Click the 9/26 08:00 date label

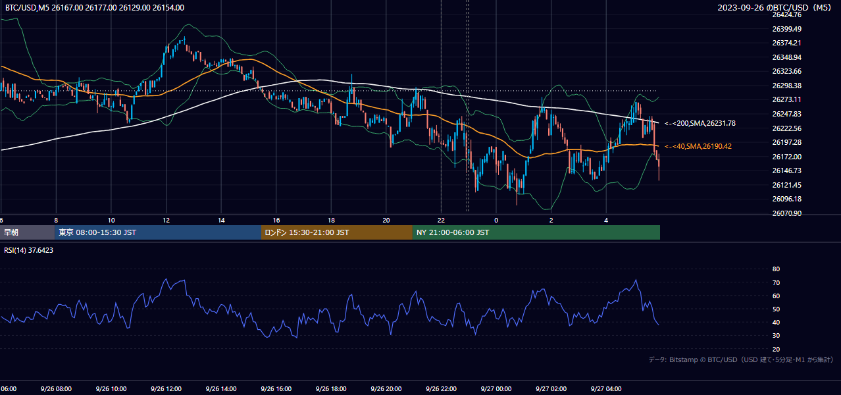pos(56,388)
